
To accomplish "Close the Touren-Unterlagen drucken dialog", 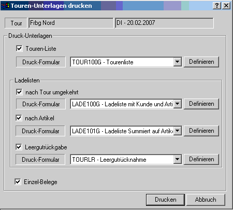I will point(226,6).
